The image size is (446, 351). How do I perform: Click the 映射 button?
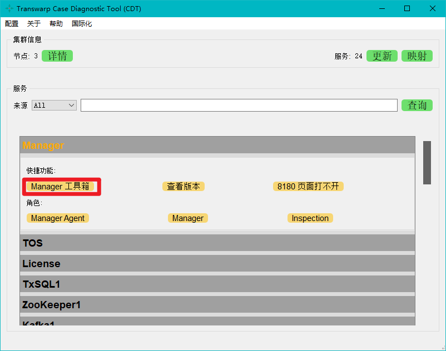(x=417, y=56)
